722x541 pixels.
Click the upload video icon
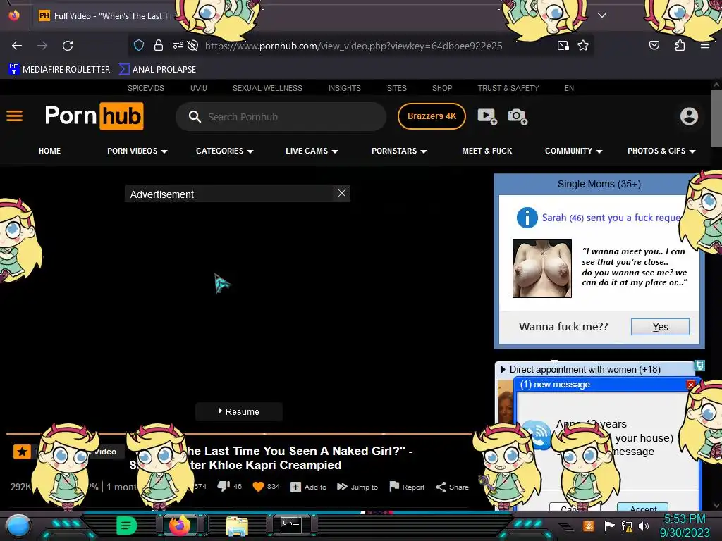pyautogui.click(x=487, y=116)
